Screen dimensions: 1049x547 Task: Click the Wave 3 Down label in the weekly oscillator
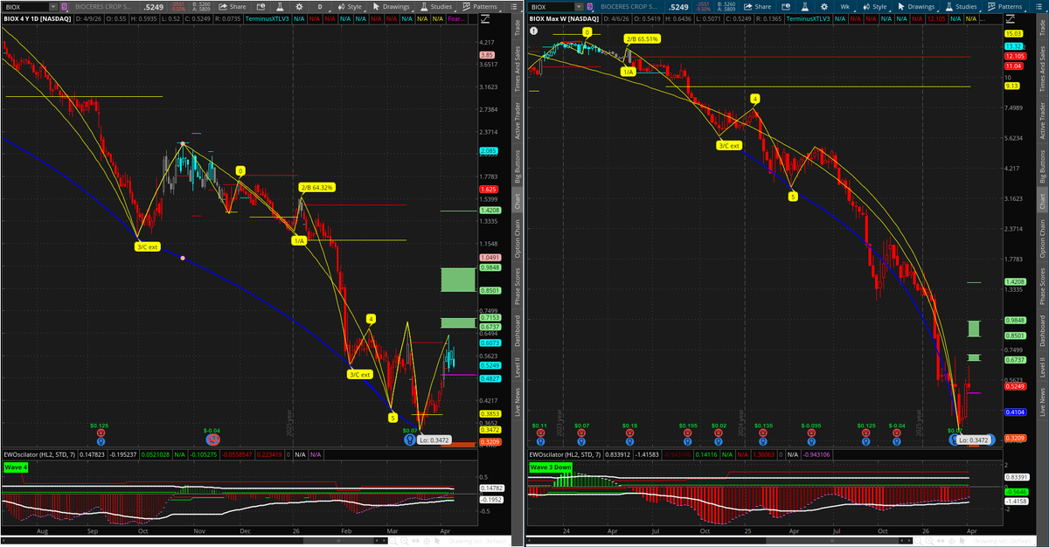(549, 467)
